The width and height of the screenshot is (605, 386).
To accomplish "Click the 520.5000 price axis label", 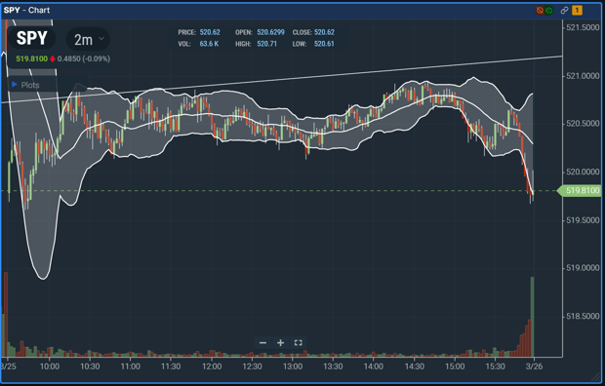I will (583, 124).
